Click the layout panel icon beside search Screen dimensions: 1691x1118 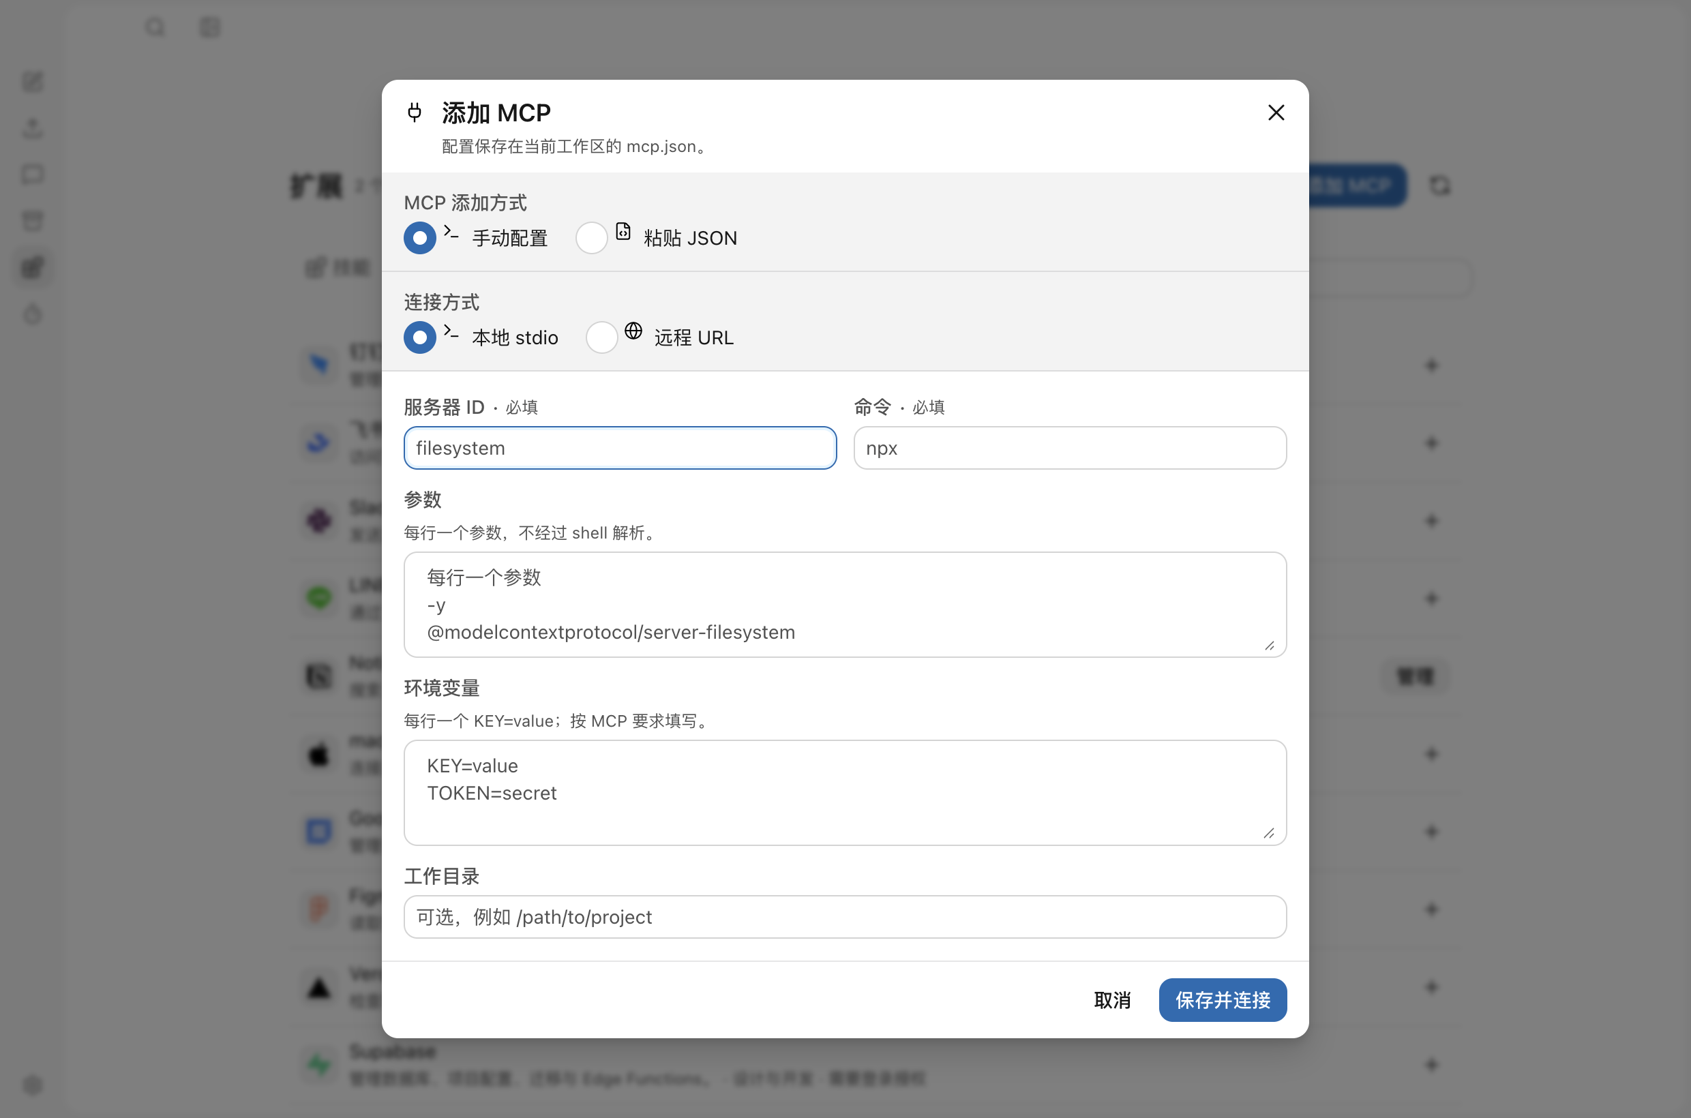(x=210, y=28)
